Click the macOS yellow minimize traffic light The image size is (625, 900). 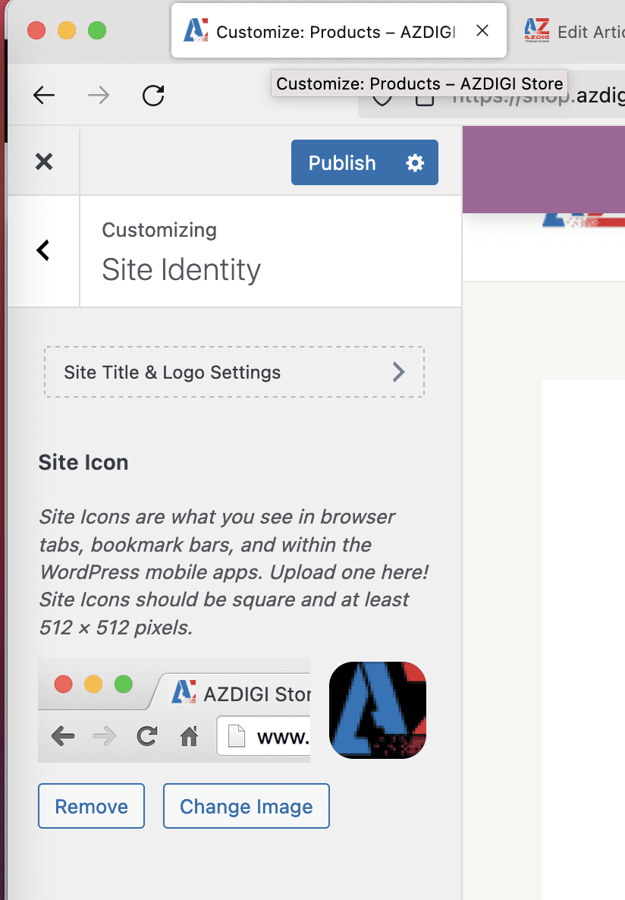tap(67, 31)
